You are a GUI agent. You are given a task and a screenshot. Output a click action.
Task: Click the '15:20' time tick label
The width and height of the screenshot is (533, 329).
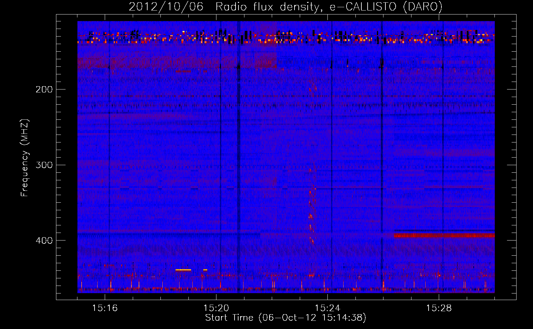[x=216, y=308]
